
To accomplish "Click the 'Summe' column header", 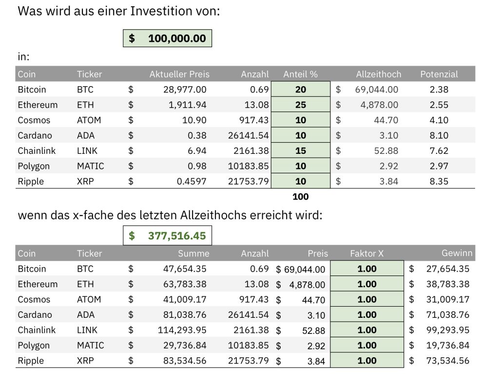I will coord(193,254).
